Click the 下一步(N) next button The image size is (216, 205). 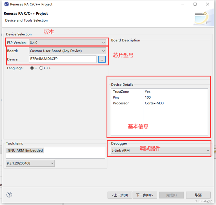[x=145, y=195]
